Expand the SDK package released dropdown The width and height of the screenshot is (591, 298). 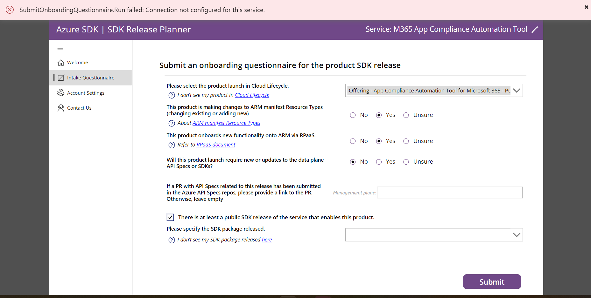[x=434, y=235]
